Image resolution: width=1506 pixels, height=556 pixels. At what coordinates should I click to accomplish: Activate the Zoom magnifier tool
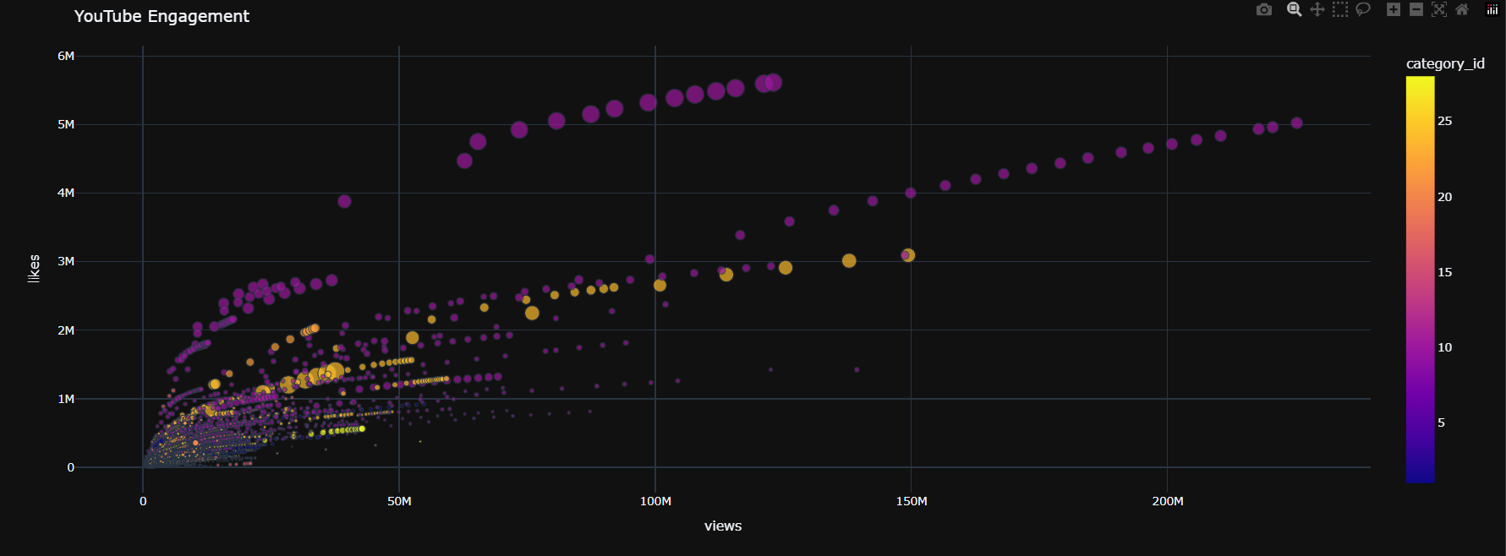pos(1294,9)
